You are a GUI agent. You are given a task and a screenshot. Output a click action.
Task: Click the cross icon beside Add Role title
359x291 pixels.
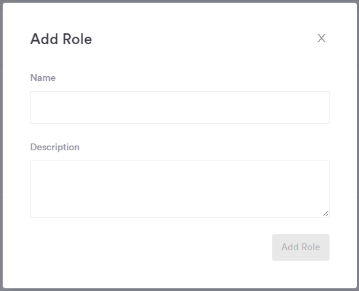pos(322,38)
